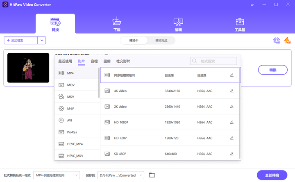Viewport: 295px width, 182px height.
Task: Click the 1920x1080 resolution value
Action: [172, 122]
